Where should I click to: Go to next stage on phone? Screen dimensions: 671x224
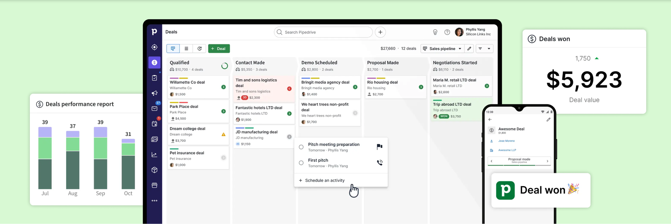coord(547,161)
